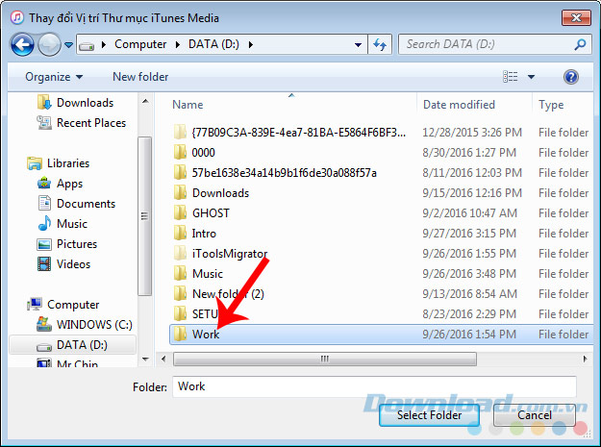Click the horizontal scrollbar right arrow

585,360
